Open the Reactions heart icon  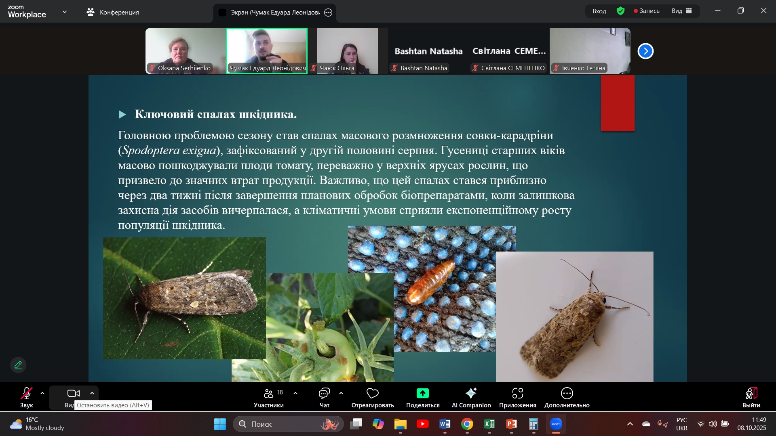[372, 393]
